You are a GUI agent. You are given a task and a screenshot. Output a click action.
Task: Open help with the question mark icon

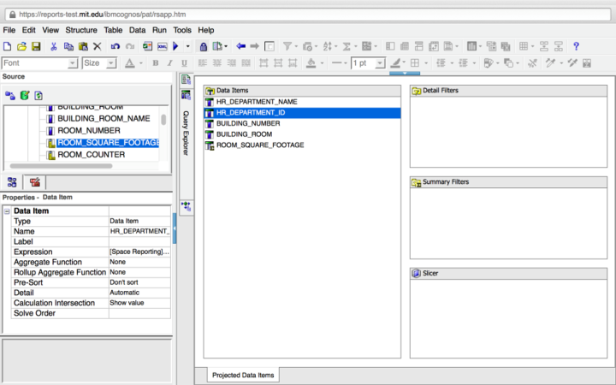click(x=576, y=46)
